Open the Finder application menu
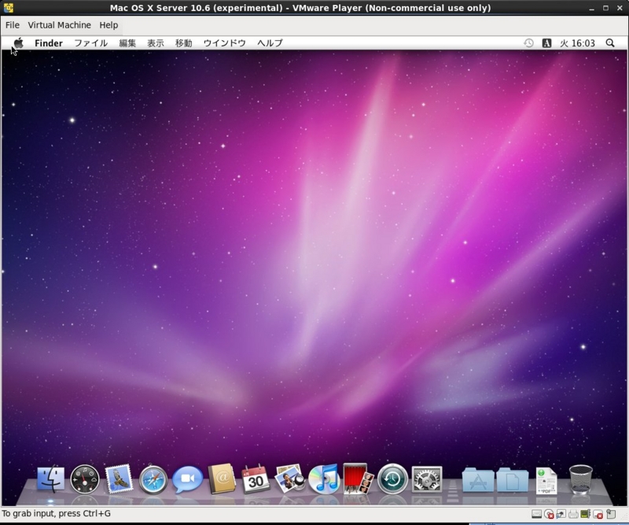The height and width of the screenshot is (525, 629). coord(49,43)
